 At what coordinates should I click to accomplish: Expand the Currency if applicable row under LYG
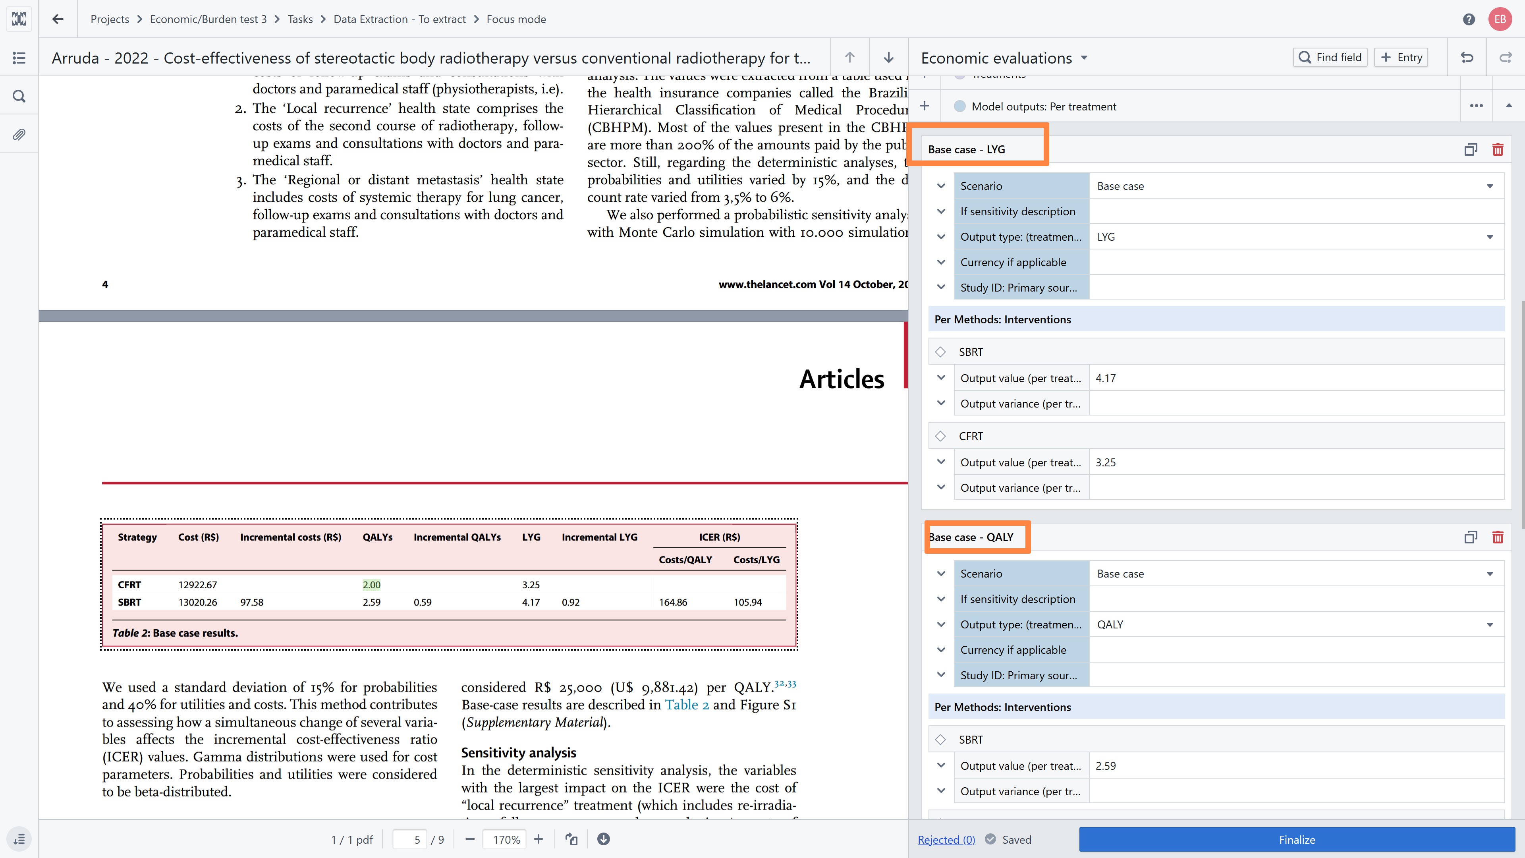941,262
